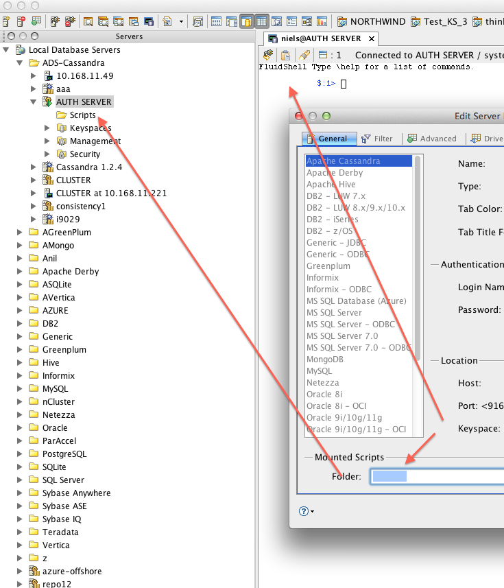Screen dimensions: 504x588
Task: Toggle the highlighted yellow database cylinder button
Action: [x=246, y=22]
